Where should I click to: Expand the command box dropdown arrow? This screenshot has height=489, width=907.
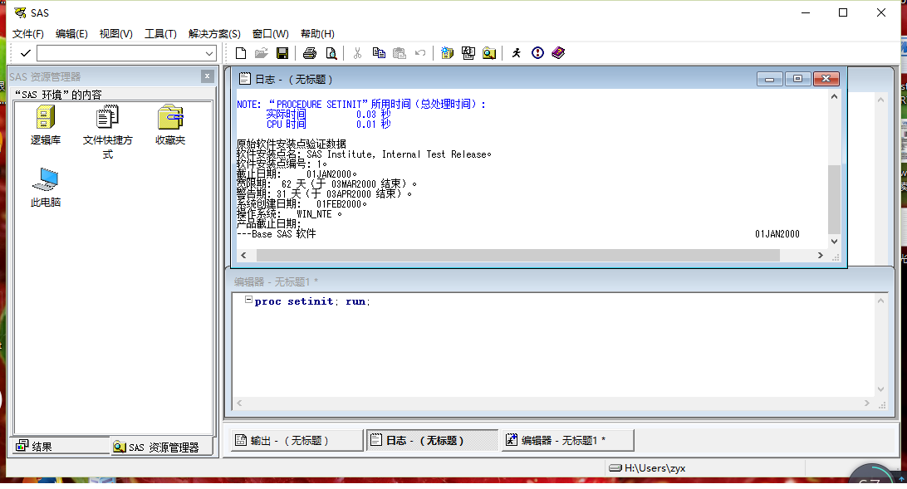pos(209,54)
